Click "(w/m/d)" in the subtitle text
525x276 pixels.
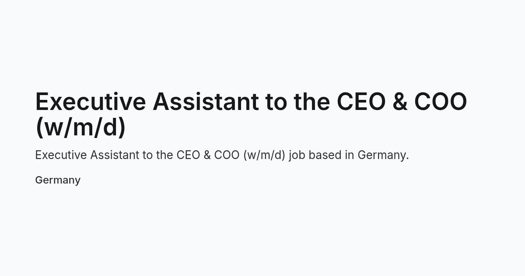click(264, 156)
